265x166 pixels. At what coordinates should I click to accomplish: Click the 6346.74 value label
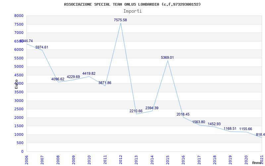tap(26, 41)
